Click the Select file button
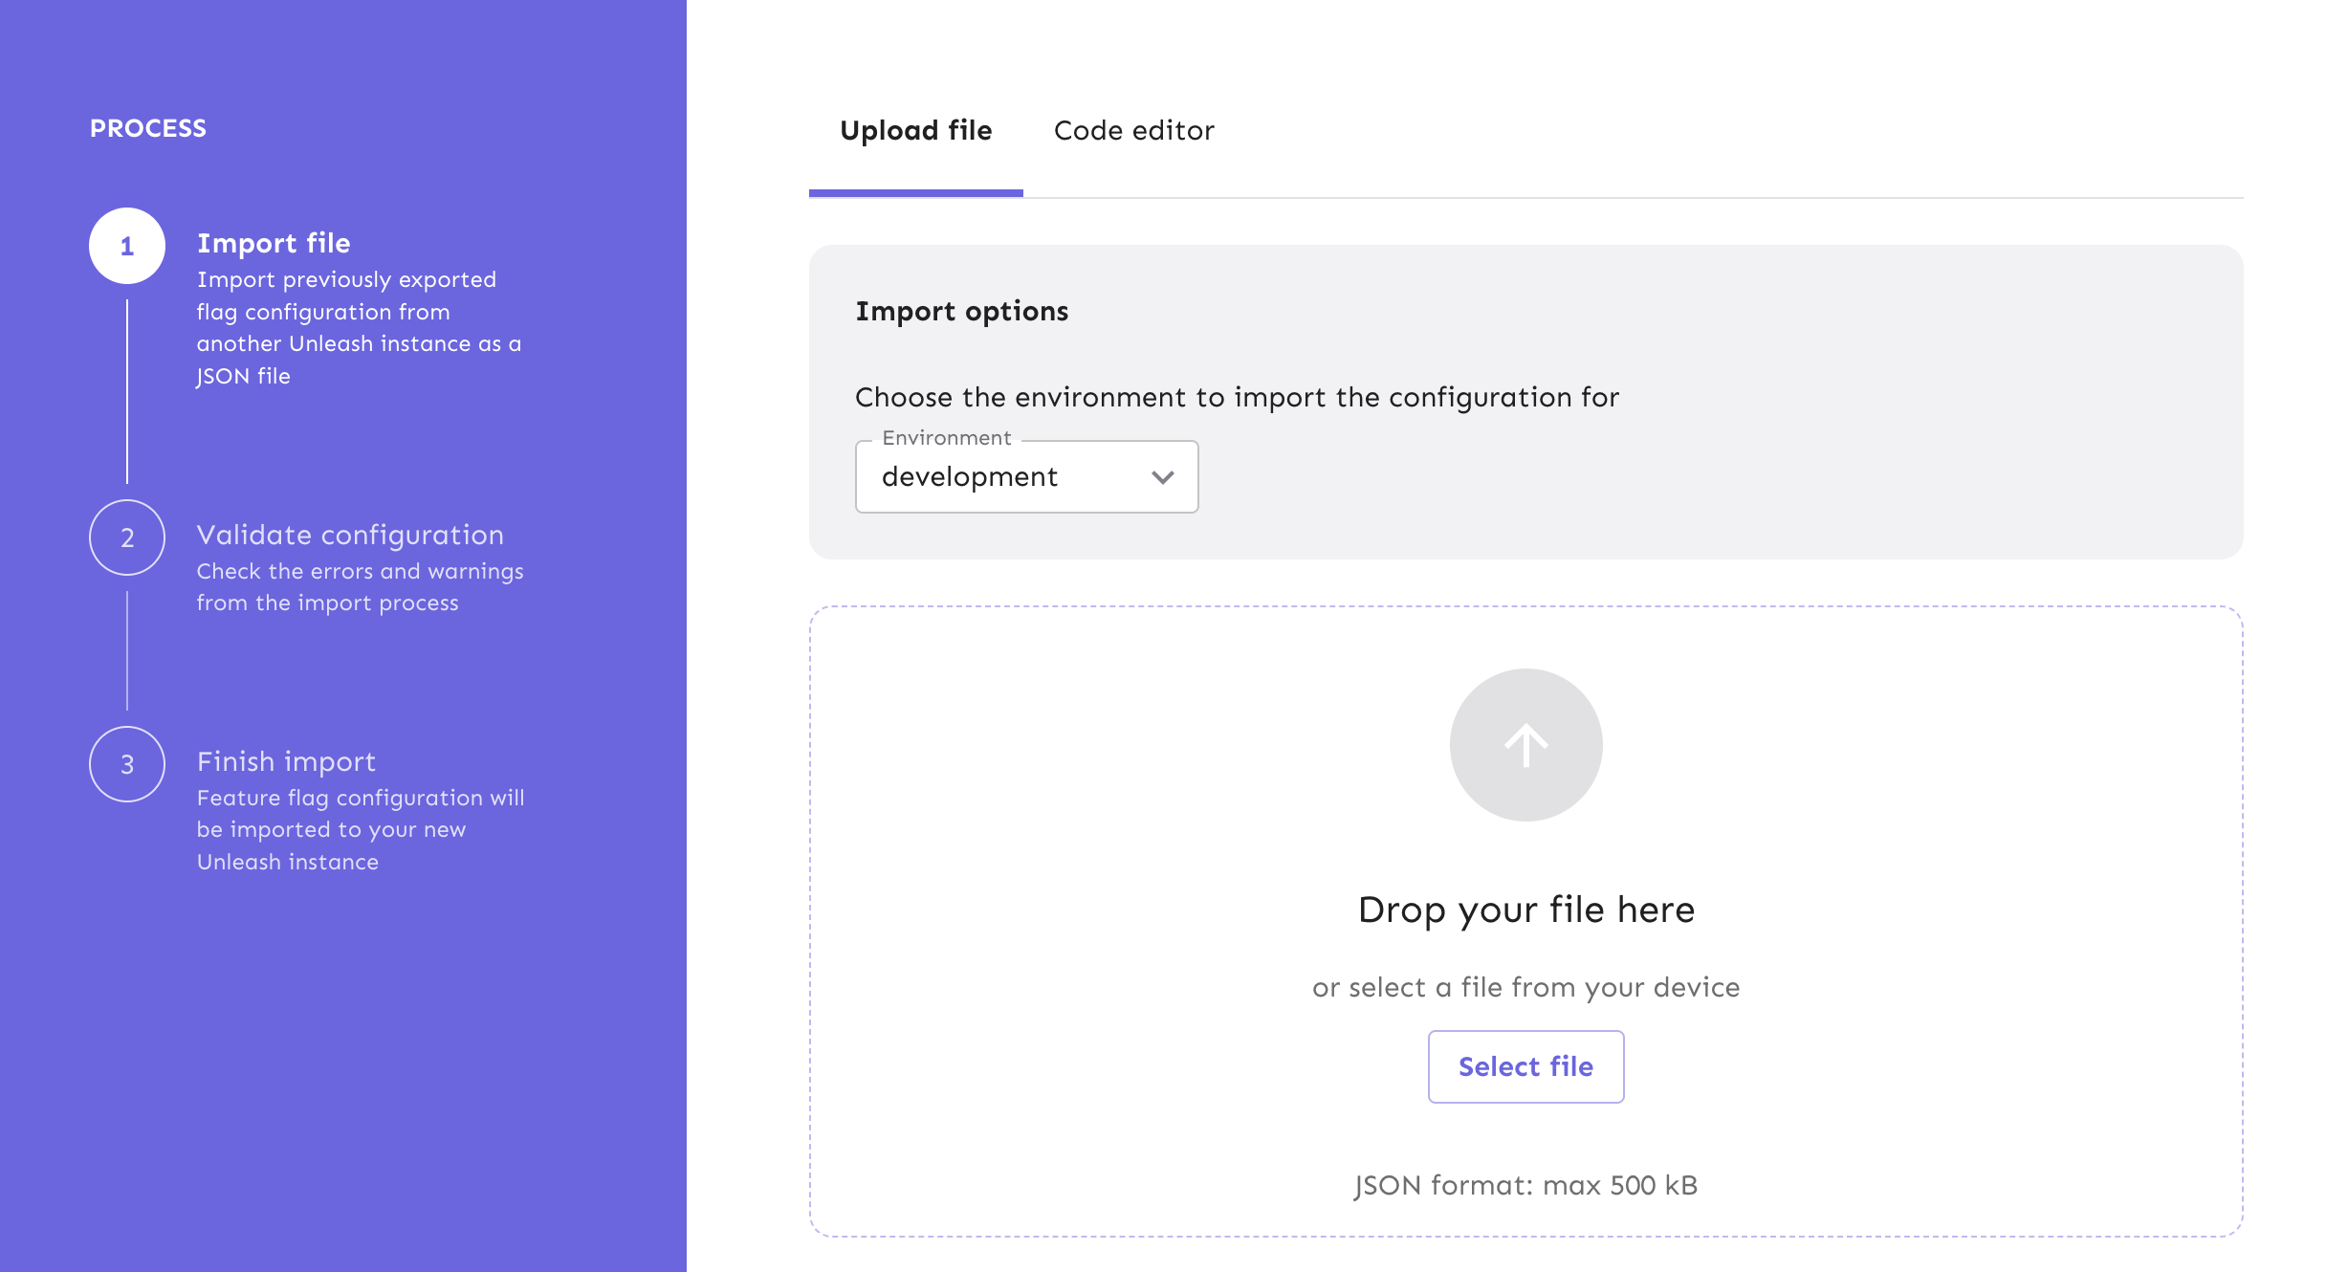Screen dimensions: 2326x1272 (1525, 1066)
